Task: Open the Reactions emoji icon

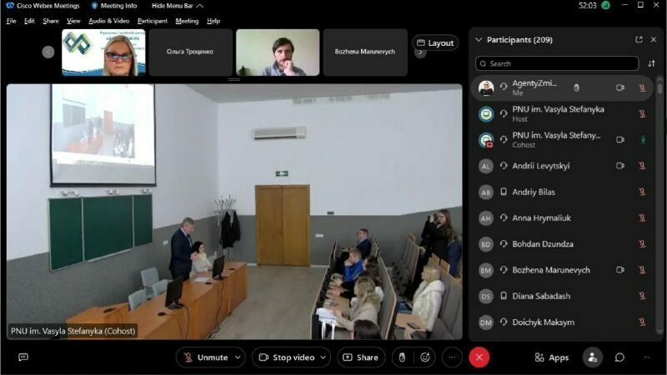Action: click(425, 357)
